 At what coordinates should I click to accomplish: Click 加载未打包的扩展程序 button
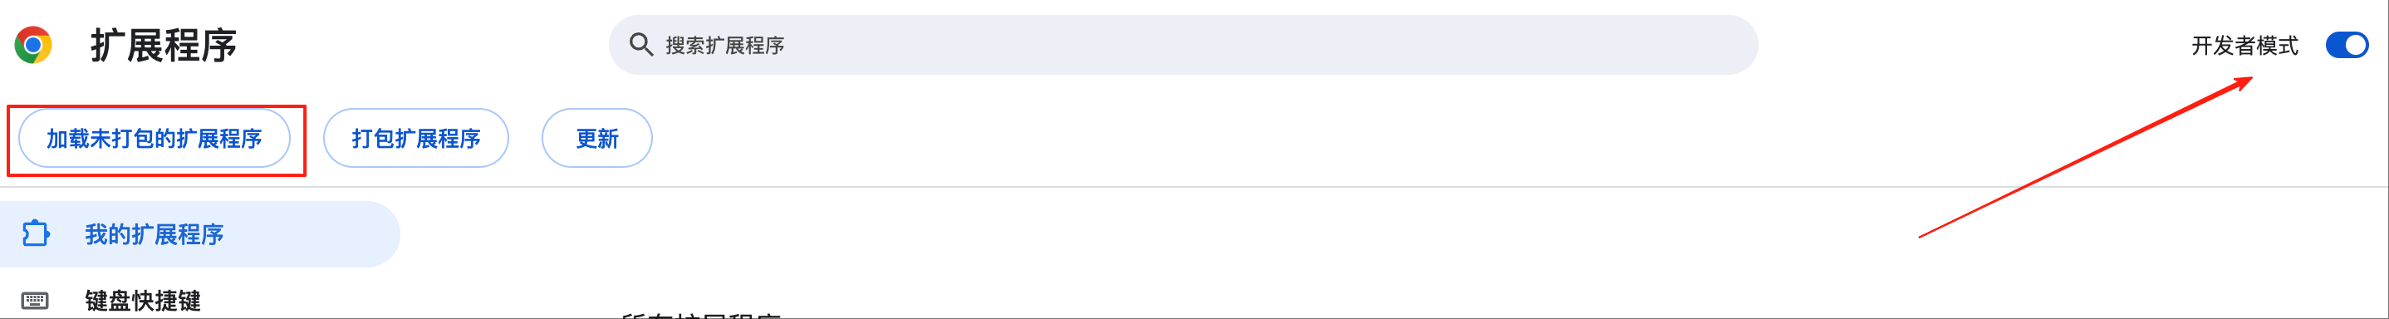154,138
